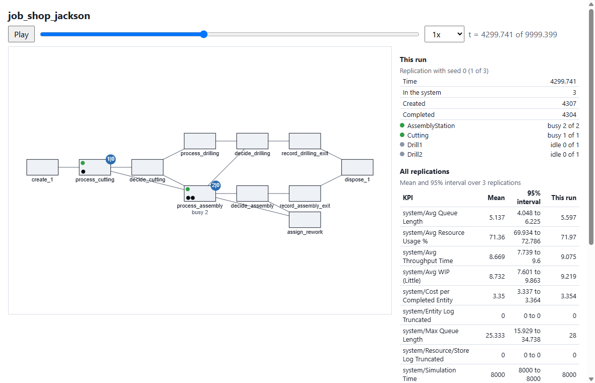Select the process_cutting node box

[x=95, y=167]
